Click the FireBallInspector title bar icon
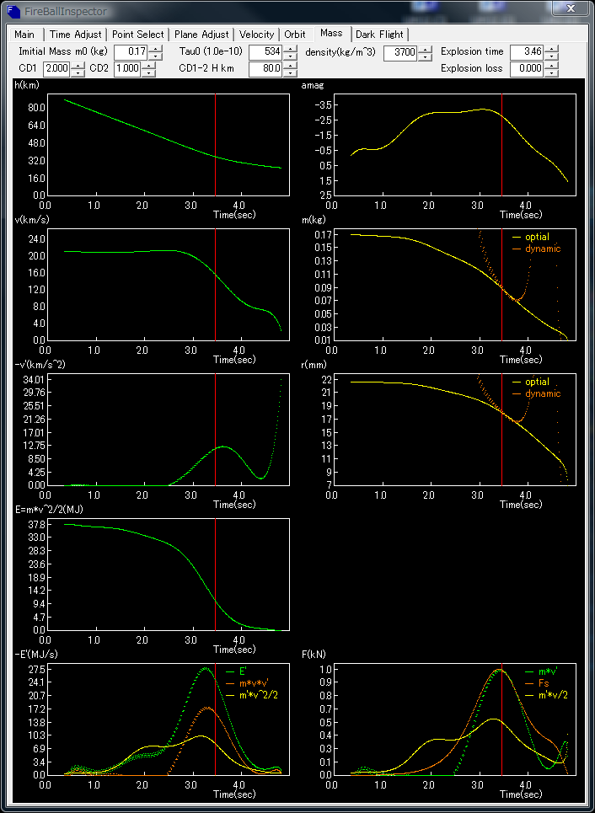The image size is (595, 813). [12, 9]
